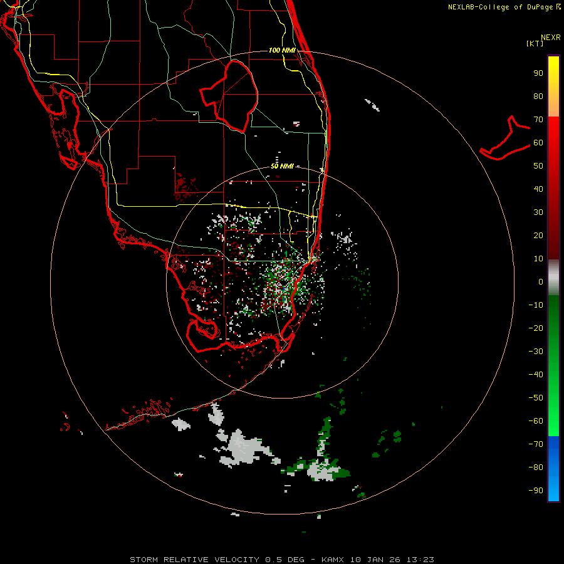Click the positive 50 scale value
The image size is (564, 564).
538,166
